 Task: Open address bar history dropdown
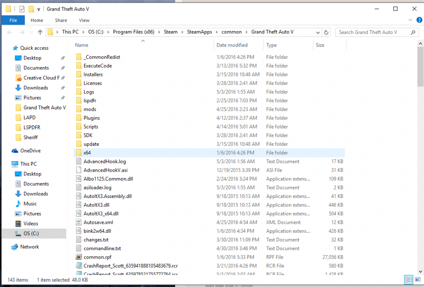coord(318,32)
